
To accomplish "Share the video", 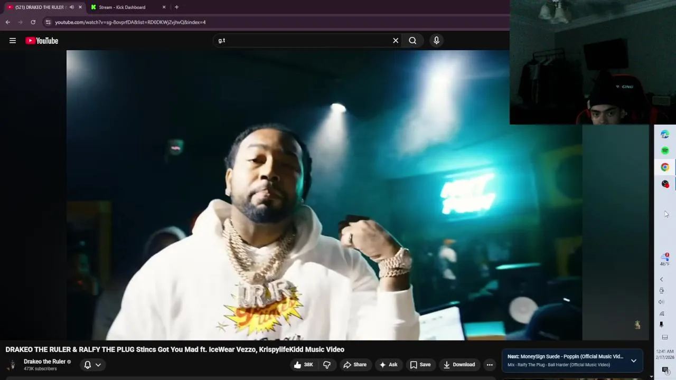I will [x=355, y=365].
